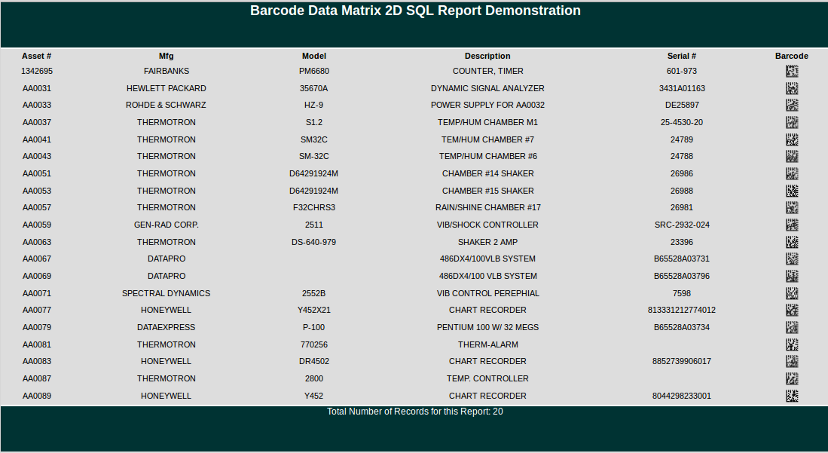The image size is (828, 453).
Task: Click the HZ-9 model link
Action: point(314,105)
